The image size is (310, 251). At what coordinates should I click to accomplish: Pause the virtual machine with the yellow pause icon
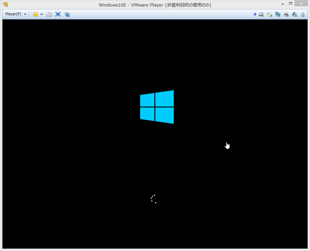click(35, 14)
